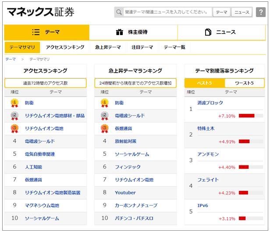Image resolution: width=270 pixels, height=232 pixels.
Task: Open 仮想通貨 at rank 3 in 急上昇テーマランキング
Action: coord(124,129)
